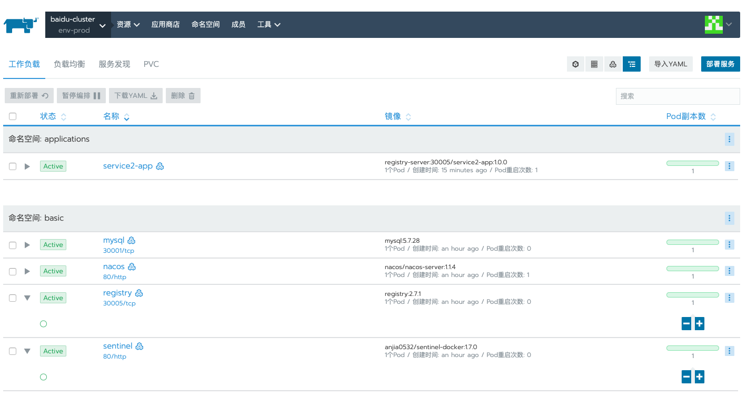Click the workload icon beside nacos
This screenshot has height=396, width=747.
tap(132, 266)
